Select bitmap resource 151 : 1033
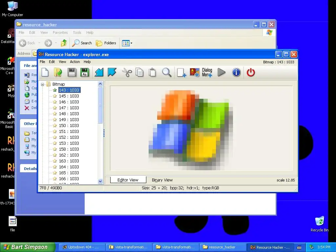 coord(69,131)
